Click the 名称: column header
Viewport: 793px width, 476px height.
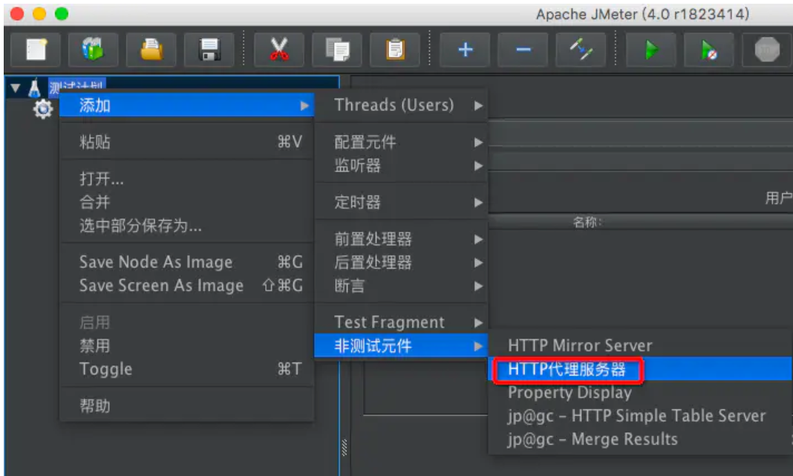(x=587, y=222)
